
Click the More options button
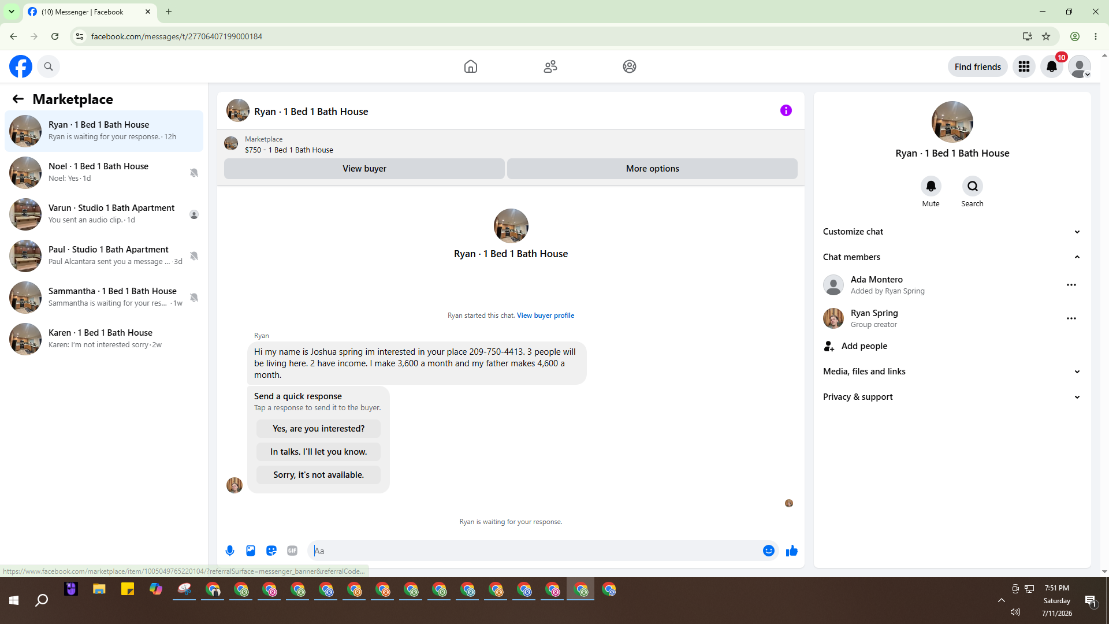[653, 169]
